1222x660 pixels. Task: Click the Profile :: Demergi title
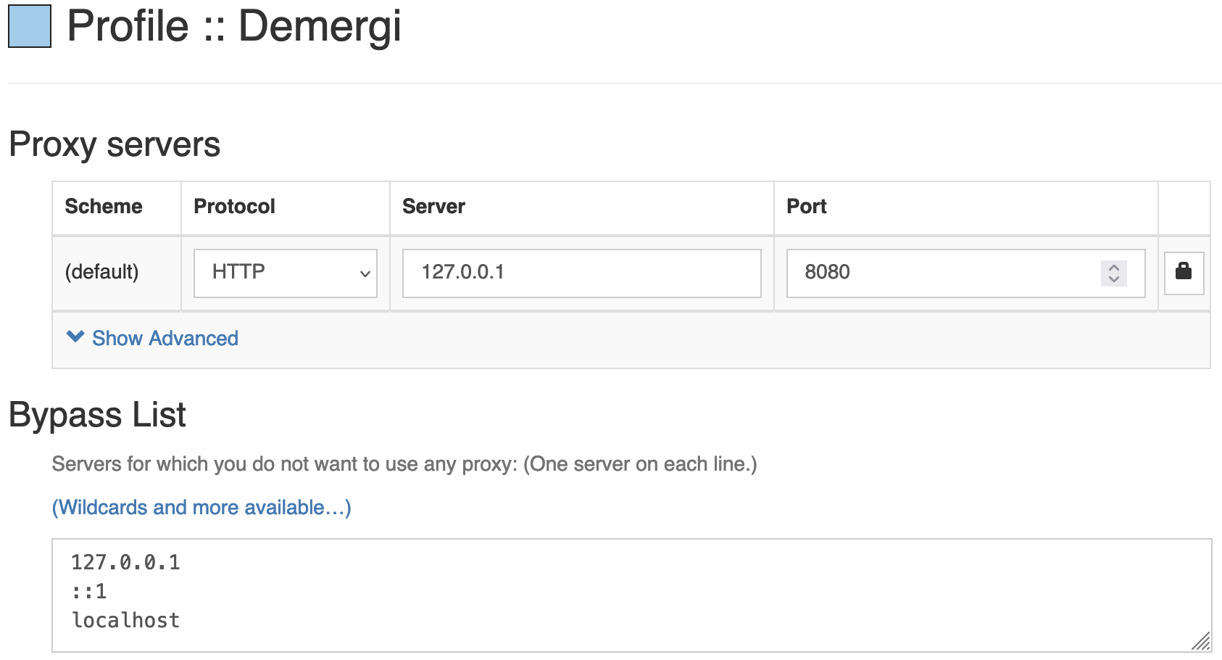click(x=233, y=26)
